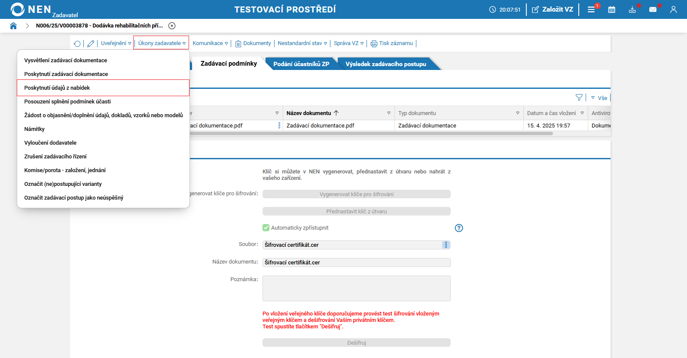687x358 pixels.
Task: Open the calendar icon in header
Action: [x=612, y=9]
